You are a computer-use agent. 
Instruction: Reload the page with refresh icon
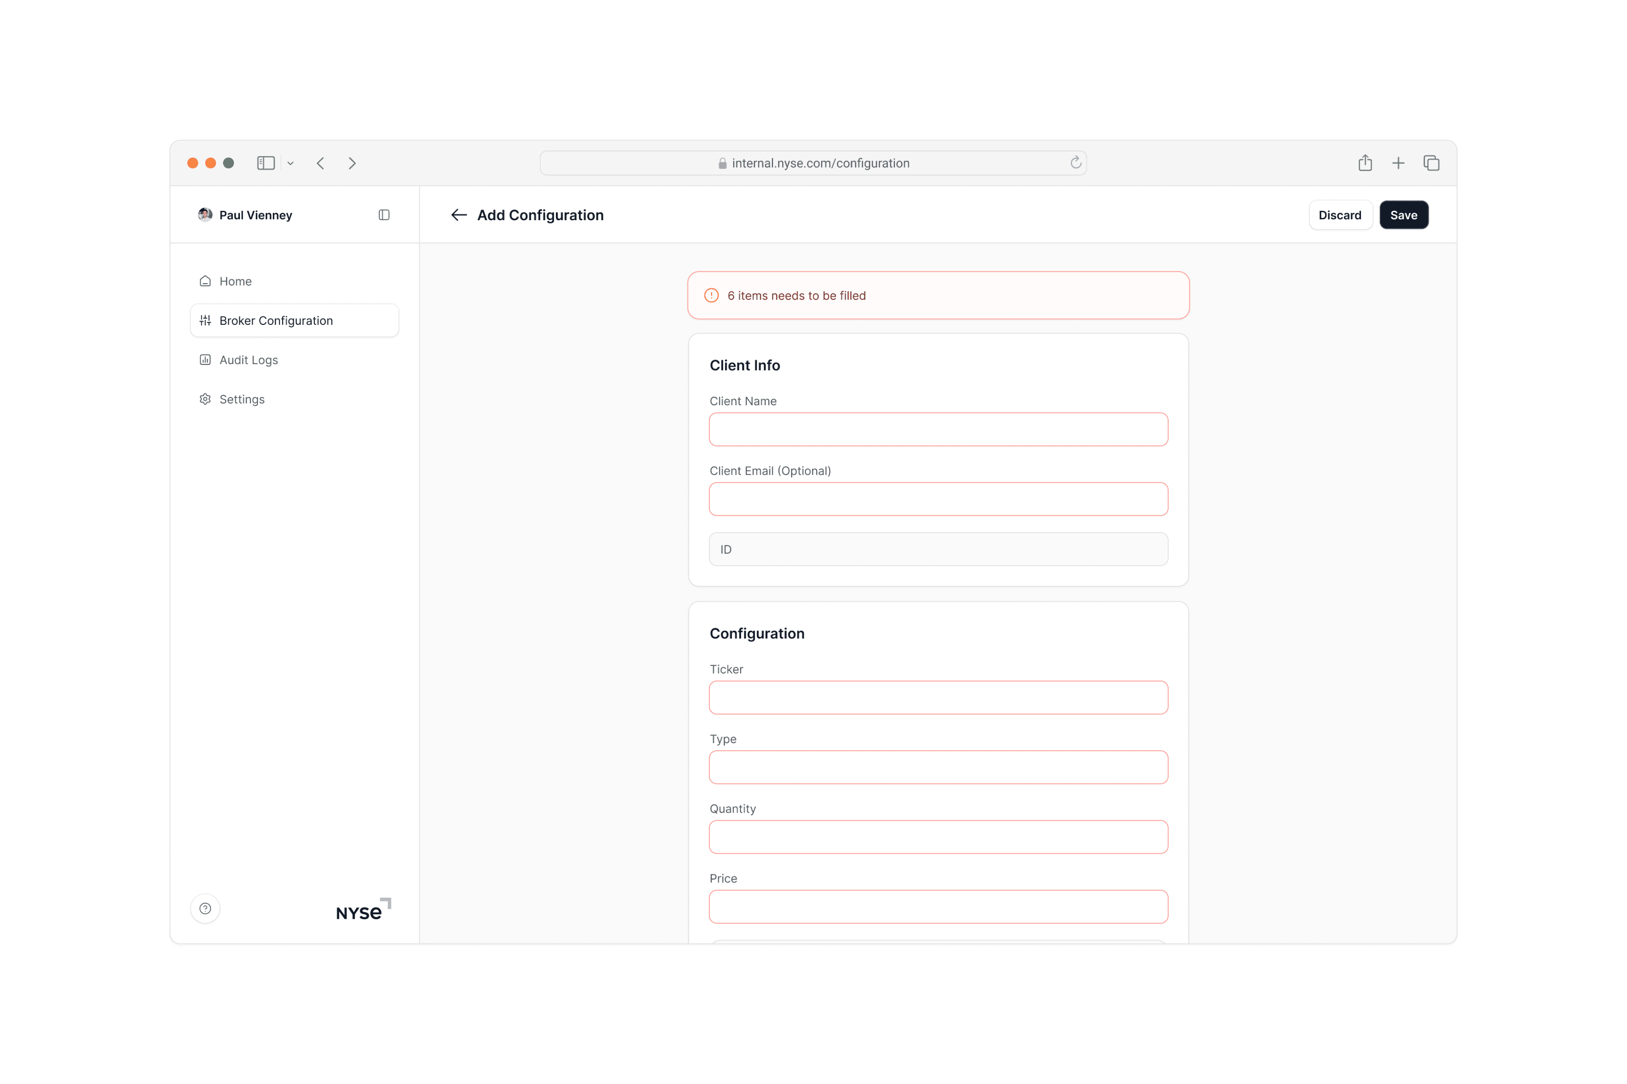[x=1076, y=163]
